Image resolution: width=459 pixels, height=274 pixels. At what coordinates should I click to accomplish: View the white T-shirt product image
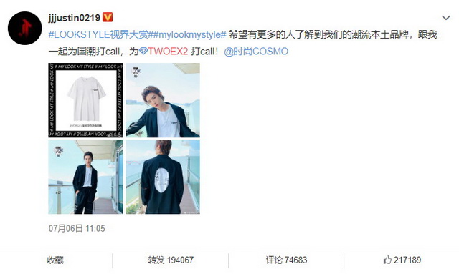[x=86, y=100]
